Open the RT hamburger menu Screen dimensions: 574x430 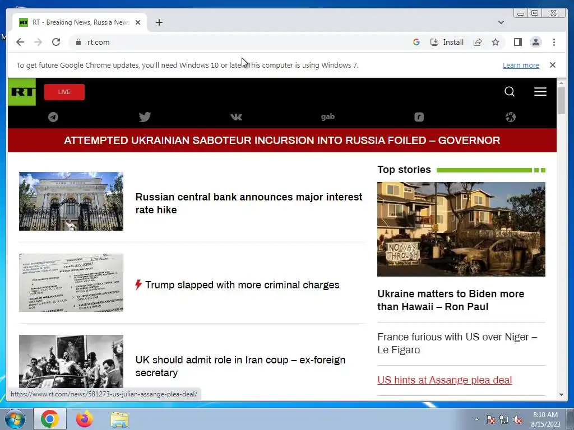coord(540,91)
